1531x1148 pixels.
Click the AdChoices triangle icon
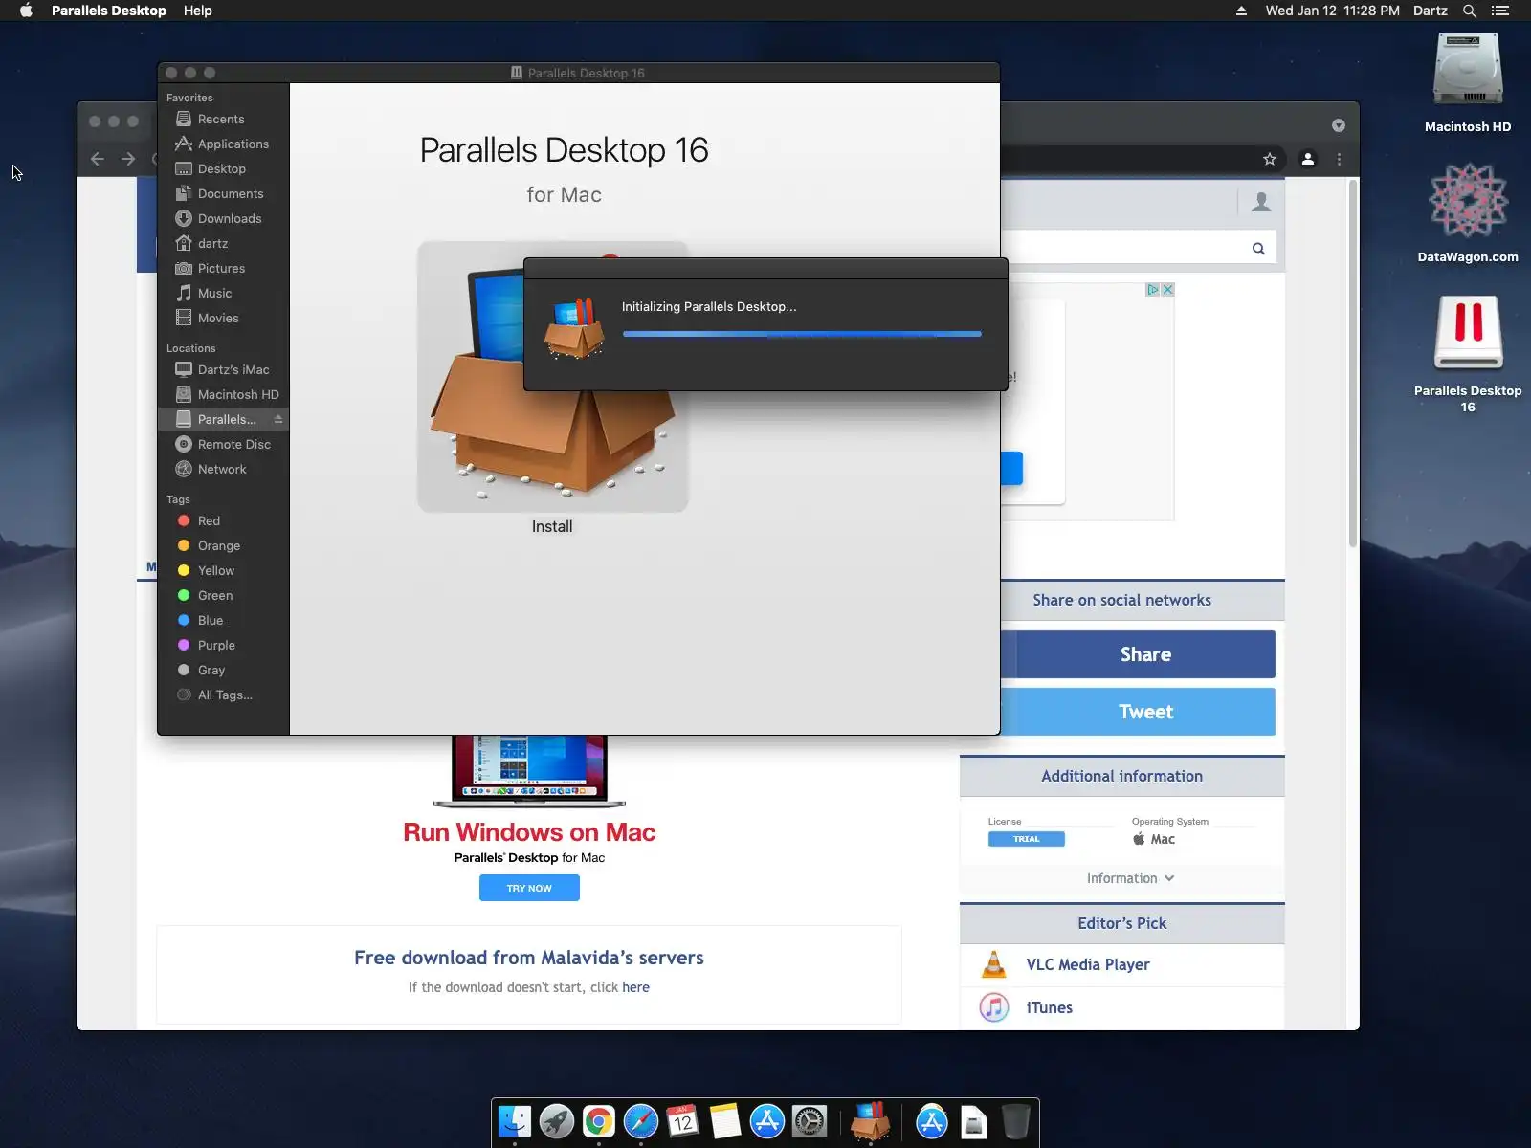[1153, 289]
